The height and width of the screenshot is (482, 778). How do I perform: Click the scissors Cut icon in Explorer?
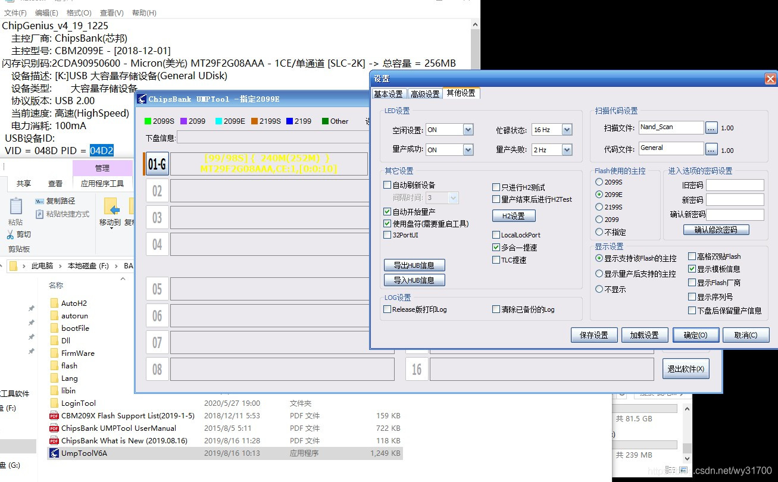click(10, 234)
